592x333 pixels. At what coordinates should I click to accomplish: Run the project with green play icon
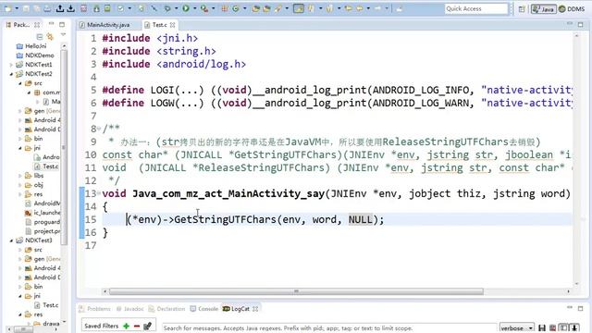186,8
